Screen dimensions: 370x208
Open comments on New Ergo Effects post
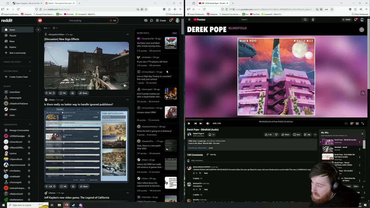click(63, 93)
